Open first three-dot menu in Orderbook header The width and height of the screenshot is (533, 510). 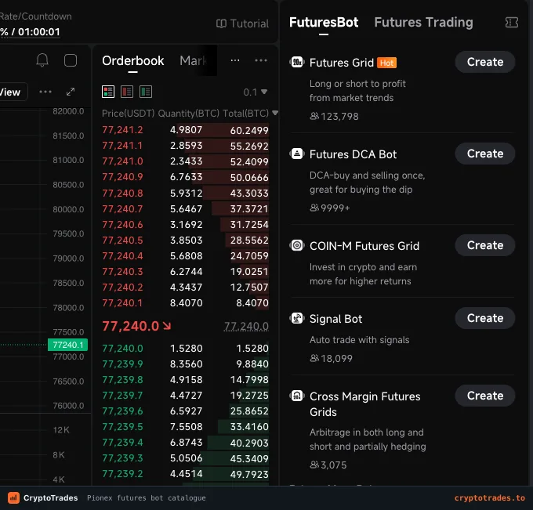235,60
